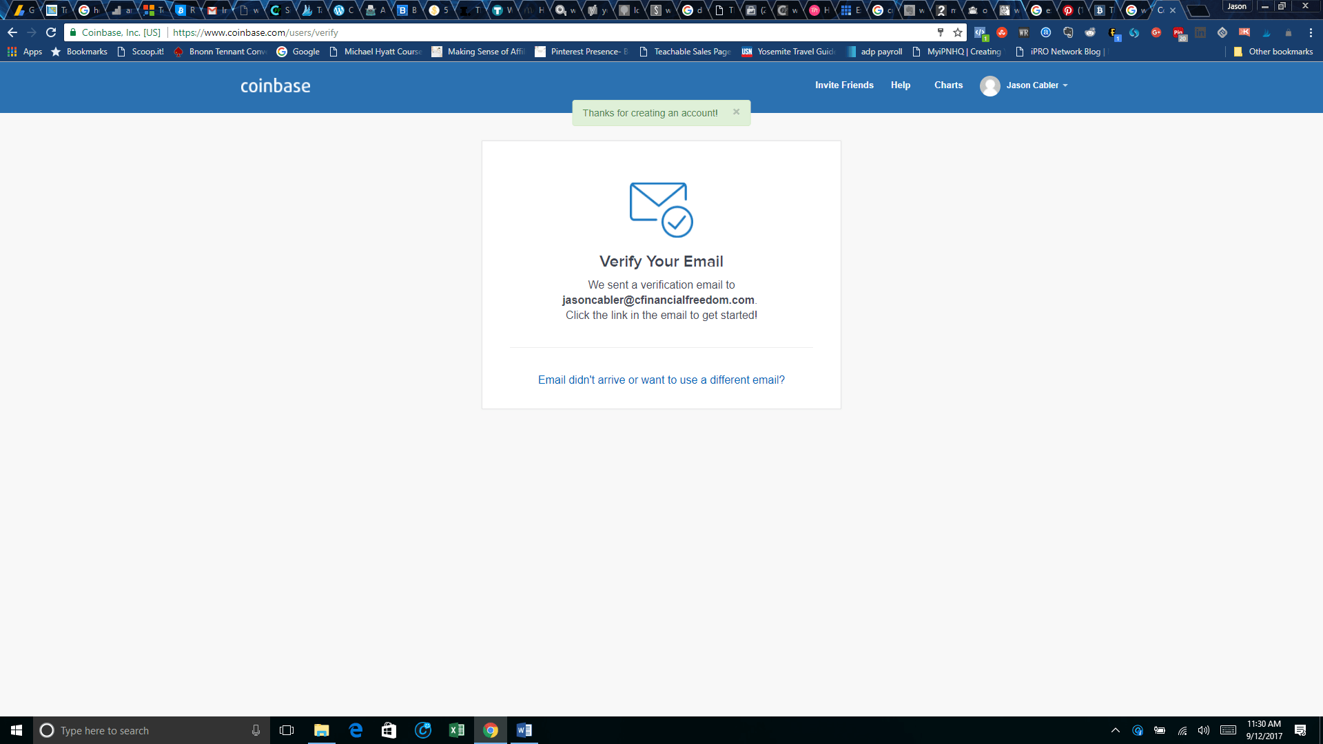
Task: Open adp payroll bookmark
Action: tap(874, 52)
